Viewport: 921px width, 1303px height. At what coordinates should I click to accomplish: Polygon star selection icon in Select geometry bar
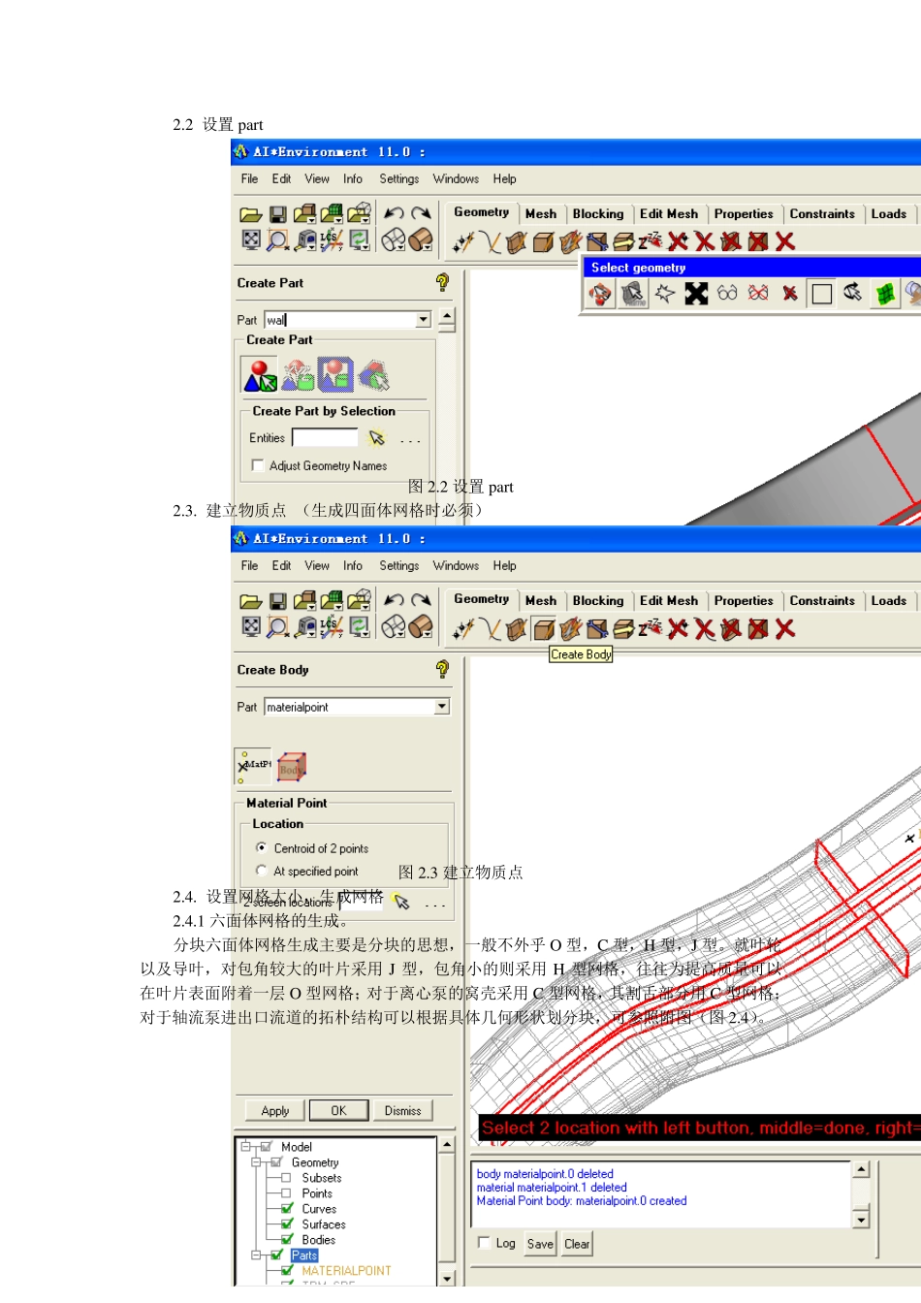665,293
